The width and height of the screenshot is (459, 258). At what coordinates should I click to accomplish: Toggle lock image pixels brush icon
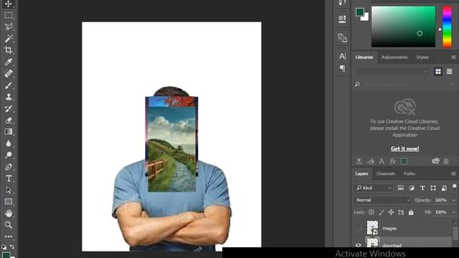point(381,212)
